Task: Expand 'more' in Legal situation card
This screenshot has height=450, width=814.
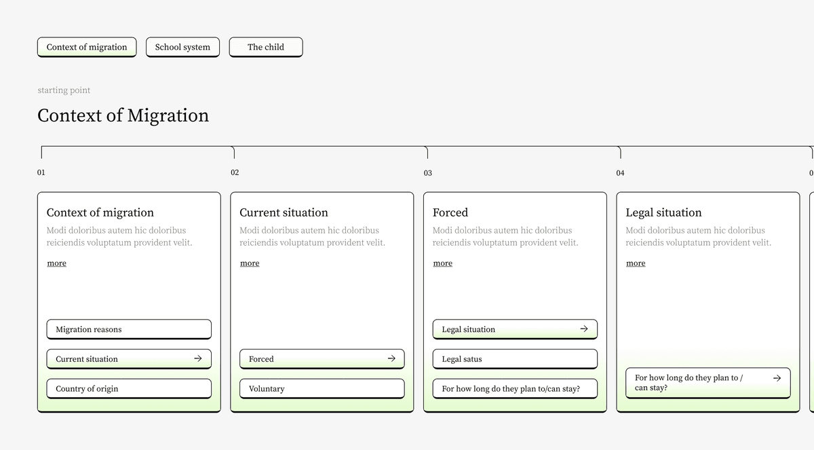Action: click(x=636, y=263)
